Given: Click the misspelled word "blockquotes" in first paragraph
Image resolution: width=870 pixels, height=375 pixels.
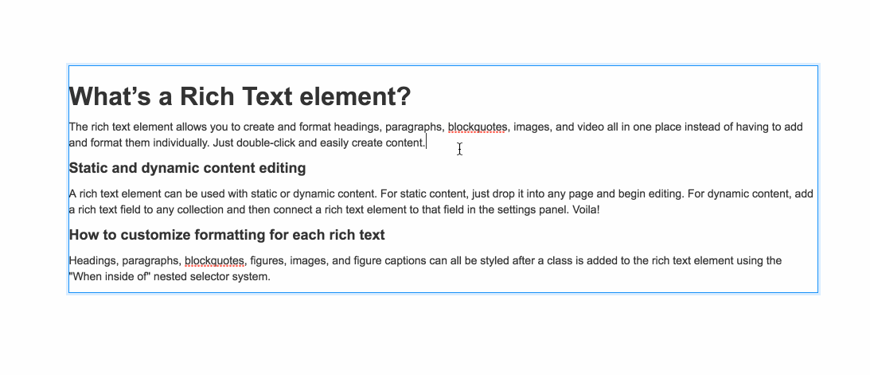Looking at the screenshot, I should click(477, 127).
